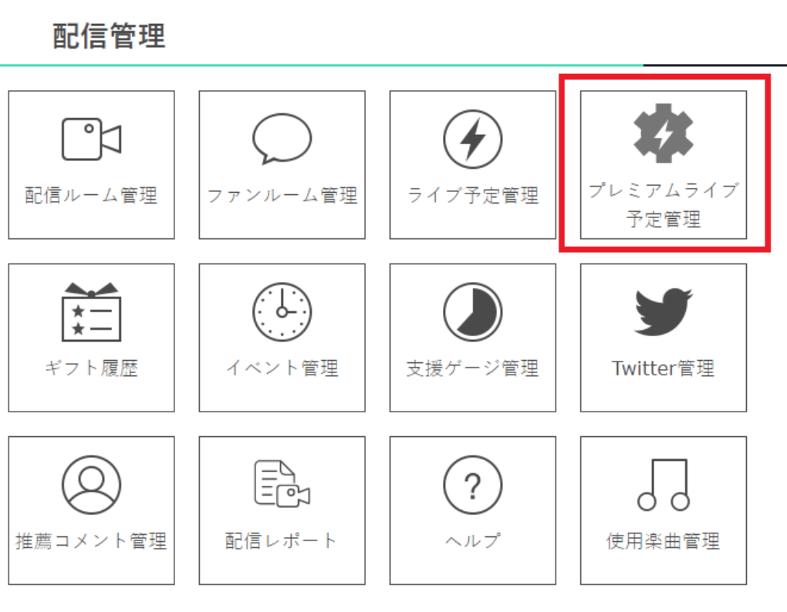
Task: Select the pie gauge 支援ゲージ管理 icon
Action: [473, 311]
